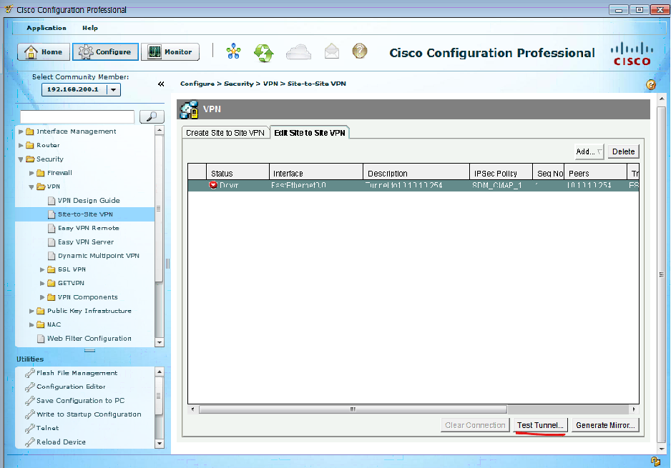Click the magnifier search button

(x=152, y=116)
